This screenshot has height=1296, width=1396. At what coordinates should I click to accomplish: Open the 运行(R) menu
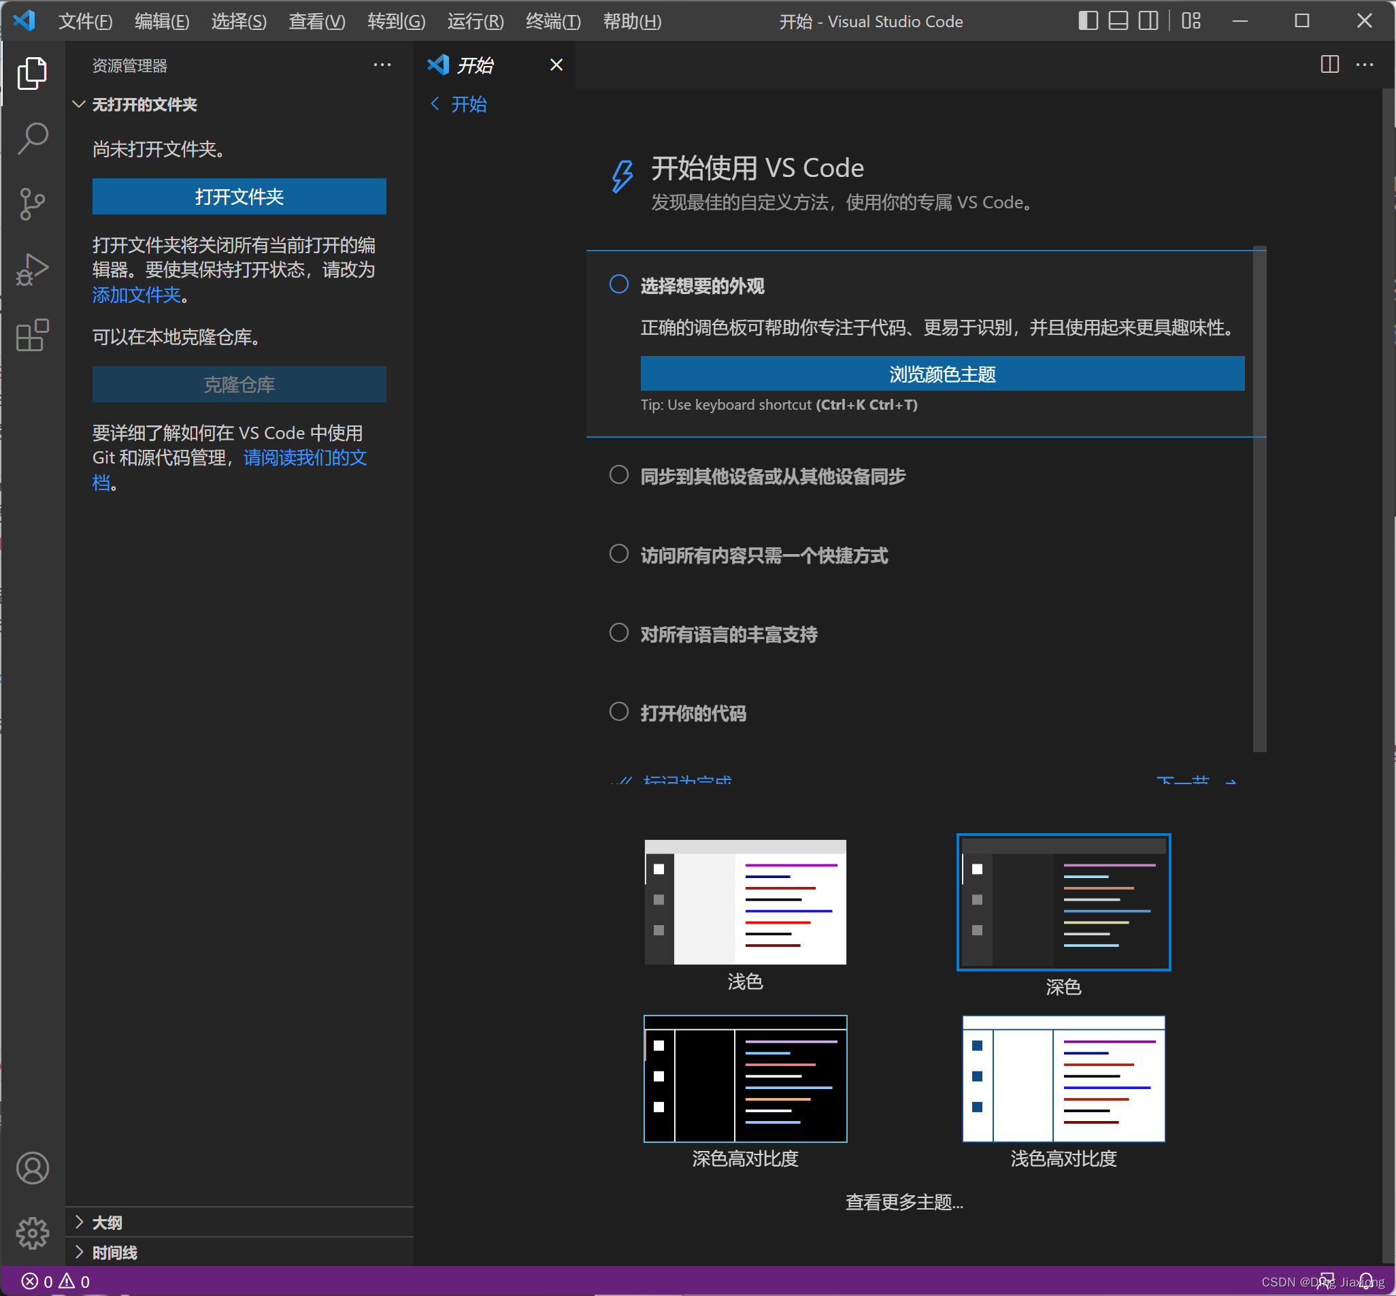point(475,21)
